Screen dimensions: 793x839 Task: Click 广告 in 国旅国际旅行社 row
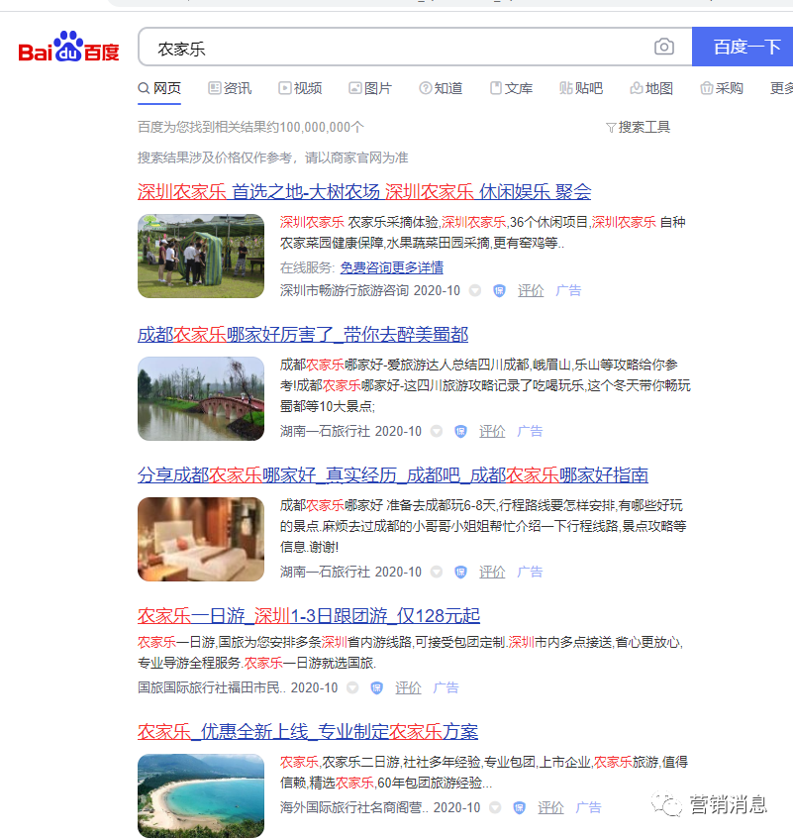pos(446,687)
